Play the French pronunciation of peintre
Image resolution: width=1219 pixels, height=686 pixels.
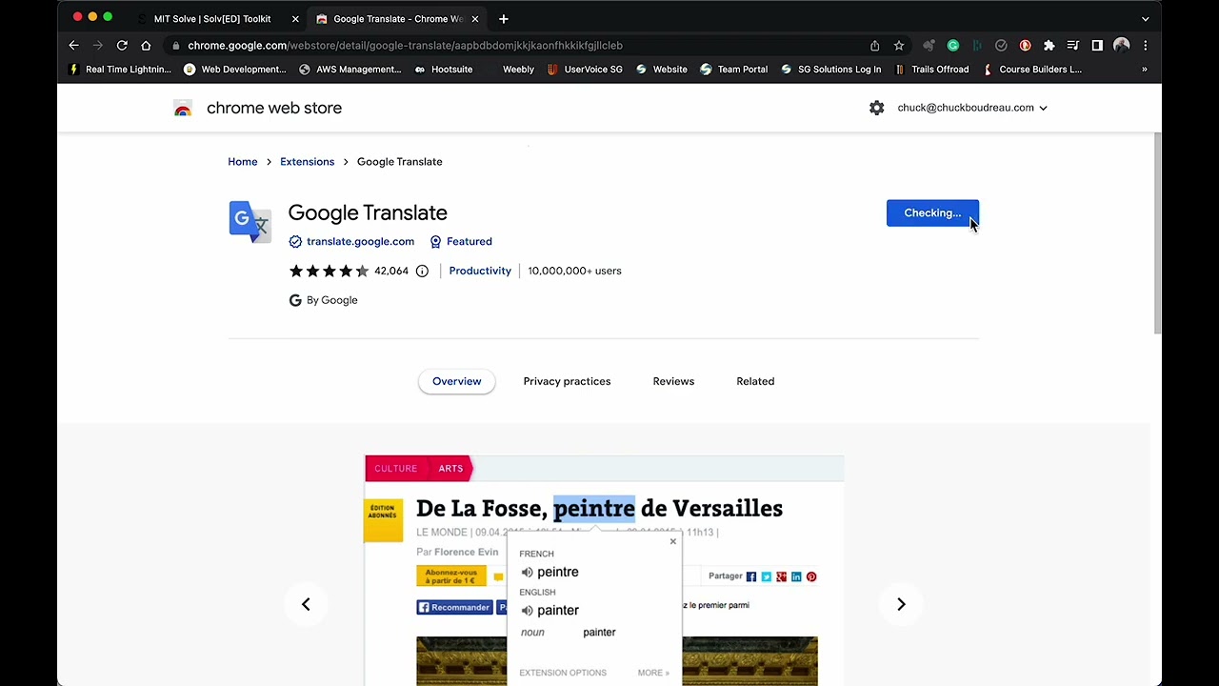click(527, 572)
